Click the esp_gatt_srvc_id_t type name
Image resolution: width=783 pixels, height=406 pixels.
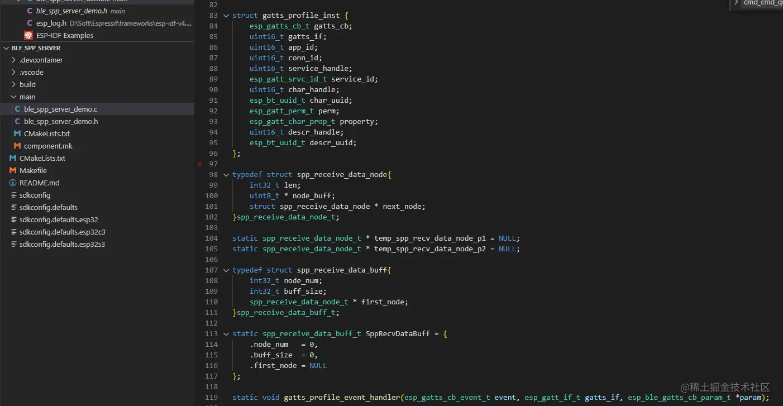288,79
